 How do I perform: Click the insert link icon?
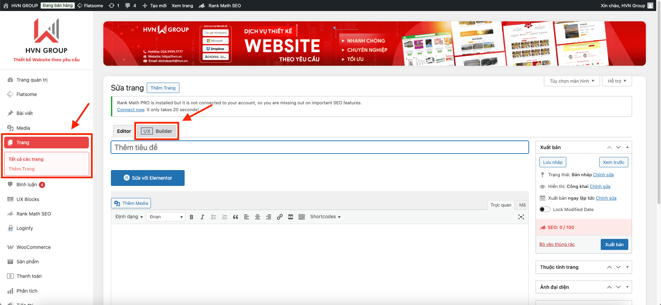(280, 217)
